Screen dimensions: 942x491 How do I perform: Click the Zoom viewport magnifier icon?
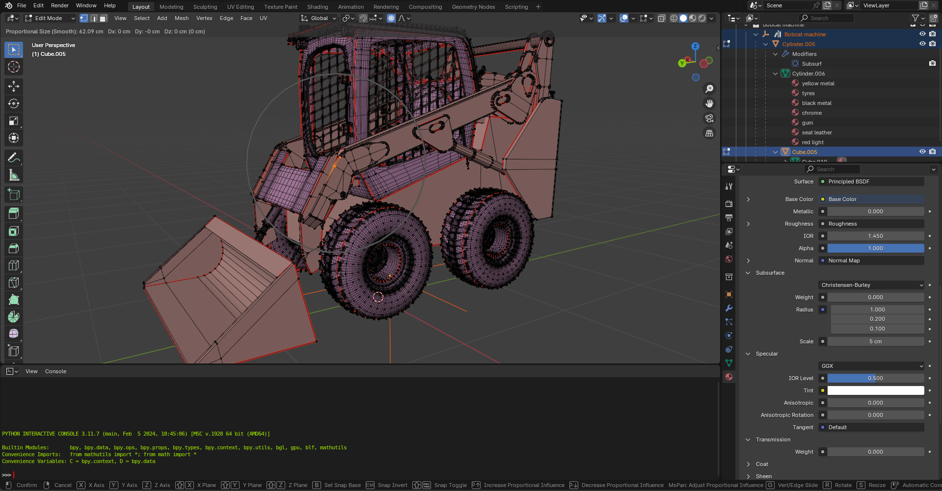[x=709, y=89]
